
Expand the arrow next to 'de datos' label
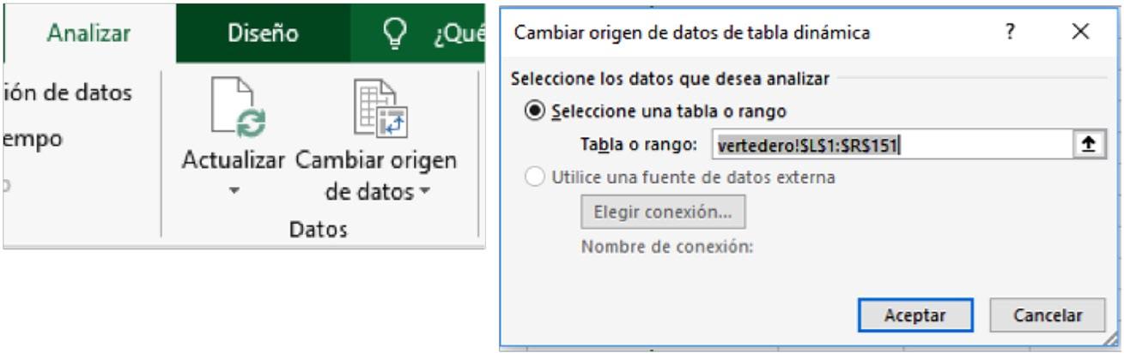pyautogui.click(x=424, y=191)
